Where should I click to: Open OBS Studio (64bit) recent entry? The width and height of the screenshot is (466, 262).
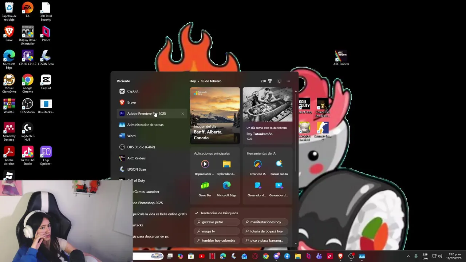coord(152,147)
